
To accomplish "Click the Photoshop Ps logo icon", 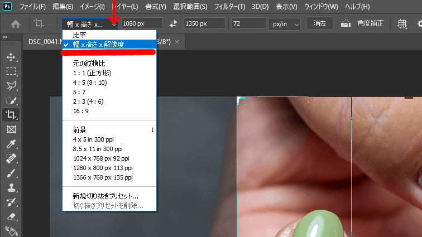I will pos(7,6).
